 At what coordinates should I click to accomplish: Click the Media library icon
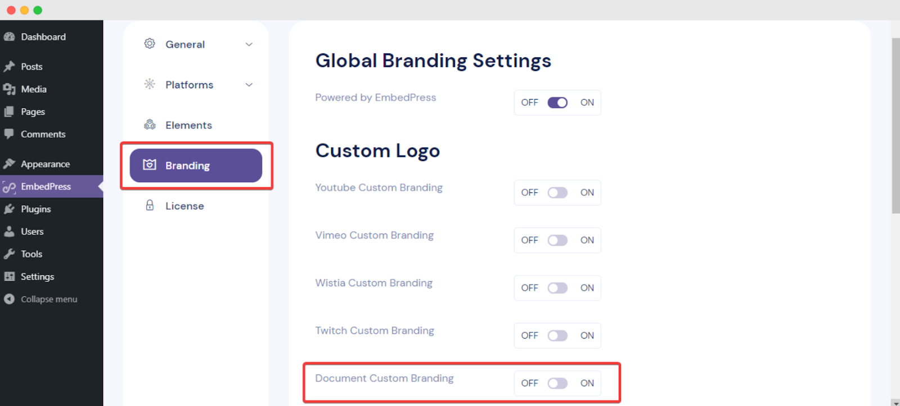point(9,89)
